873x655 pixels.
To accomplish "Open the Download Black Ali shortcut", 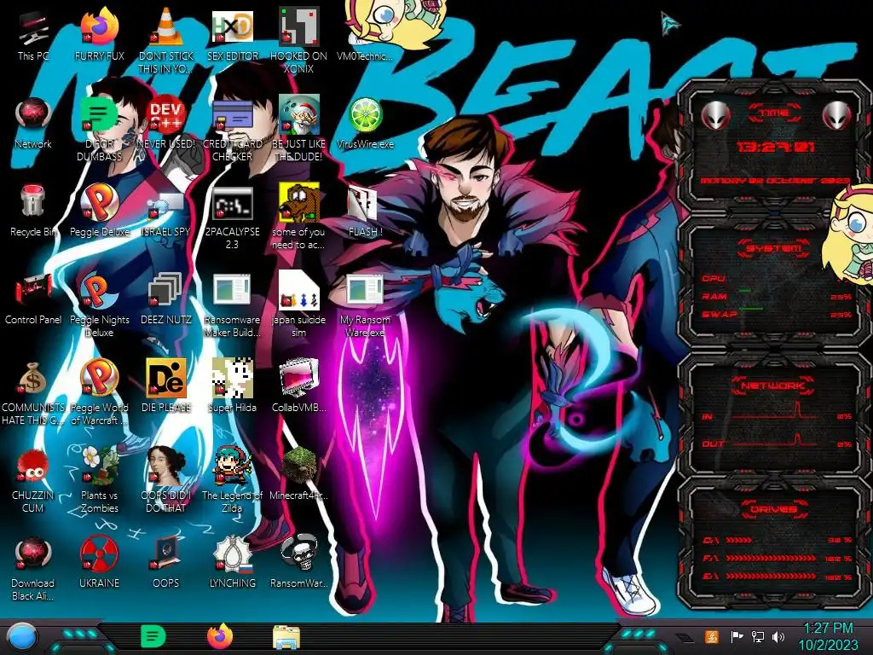I will point(33,568).
